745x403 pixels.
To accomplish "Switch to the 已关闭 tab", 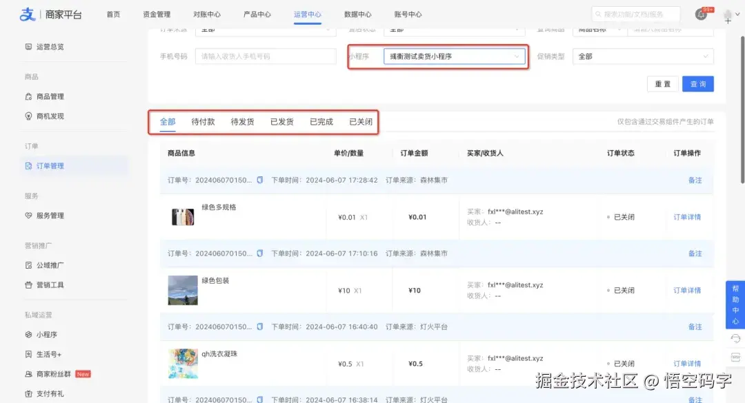I will (x=361, y=121).
